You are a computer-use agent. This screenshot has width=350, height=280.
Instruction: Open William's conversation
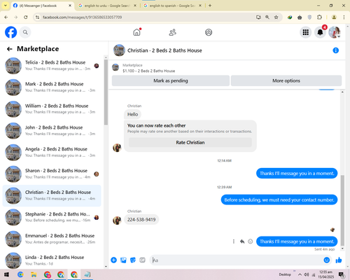52,109
